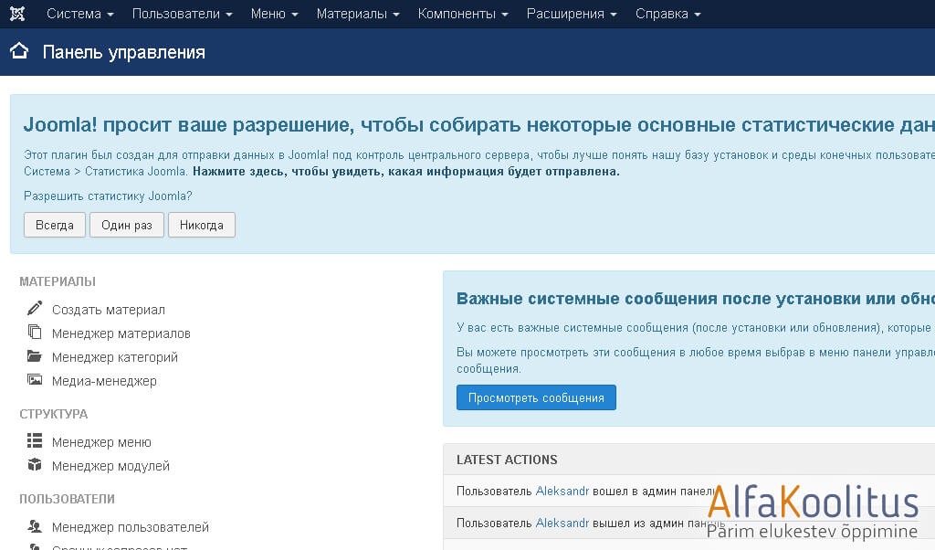The height and width of the screenshot is (550, 935).
Task: Open Медиа-менеджер link
Action: (104, 381)
